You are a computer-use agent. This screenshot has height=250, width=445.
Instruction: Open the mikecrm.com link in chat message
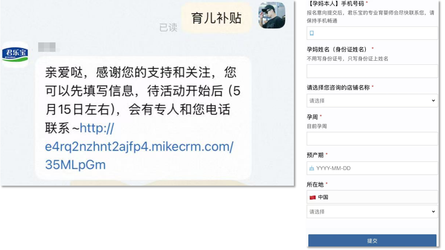point(139,147)
